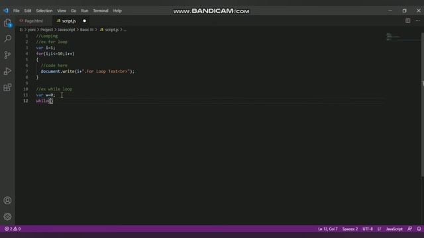Open the Search view icon

click(x=7, y=38)
